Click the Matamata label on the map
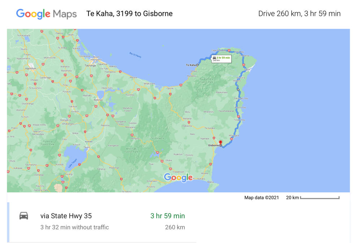This screenshot has height=243, width=361. pos(66,71)
